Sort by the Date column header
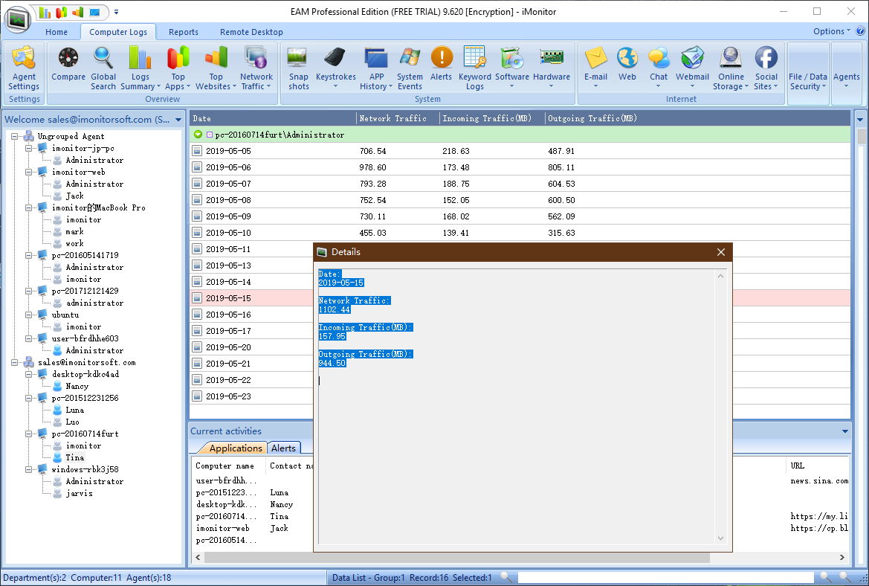Viewport: 869px width, 586px height. point(273,118)
